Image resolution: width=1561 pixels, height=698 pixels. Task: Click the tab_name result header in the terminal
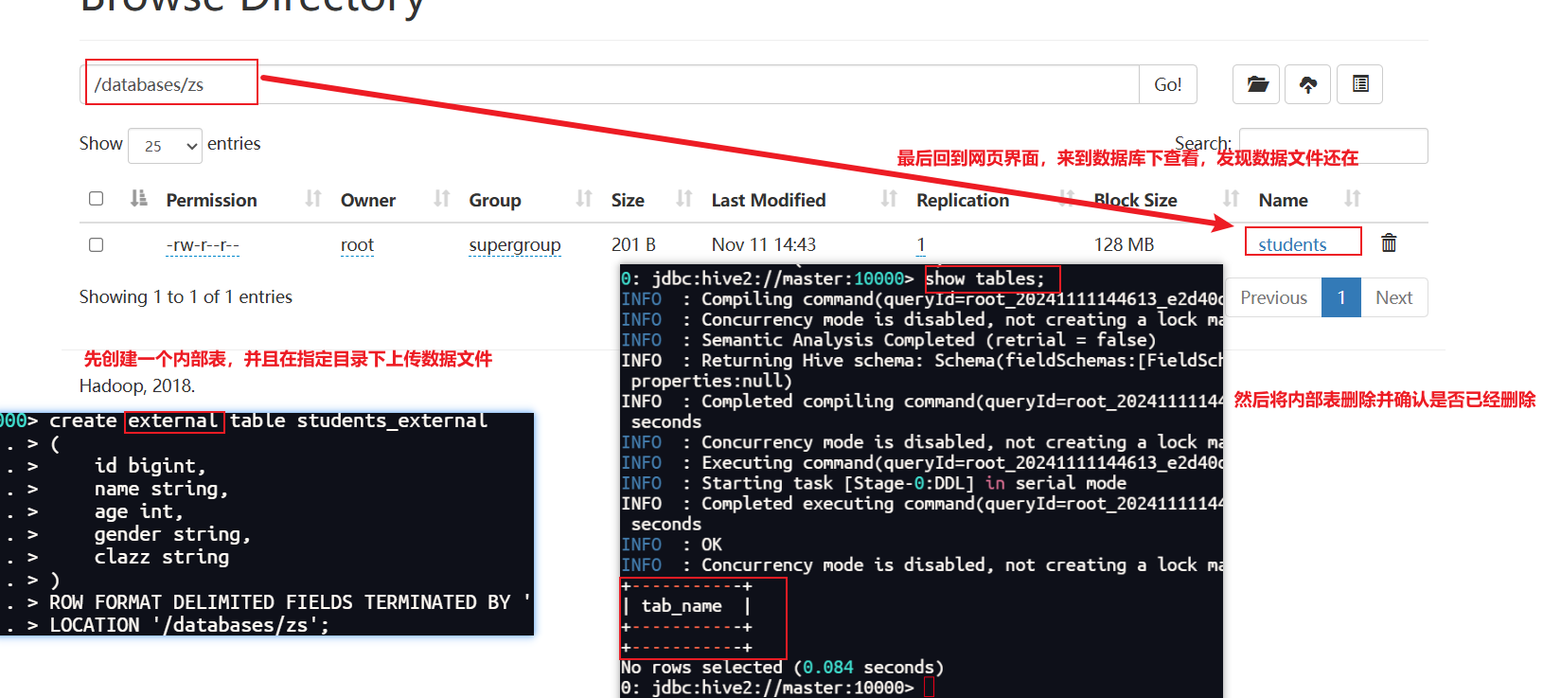pos(682,605)
